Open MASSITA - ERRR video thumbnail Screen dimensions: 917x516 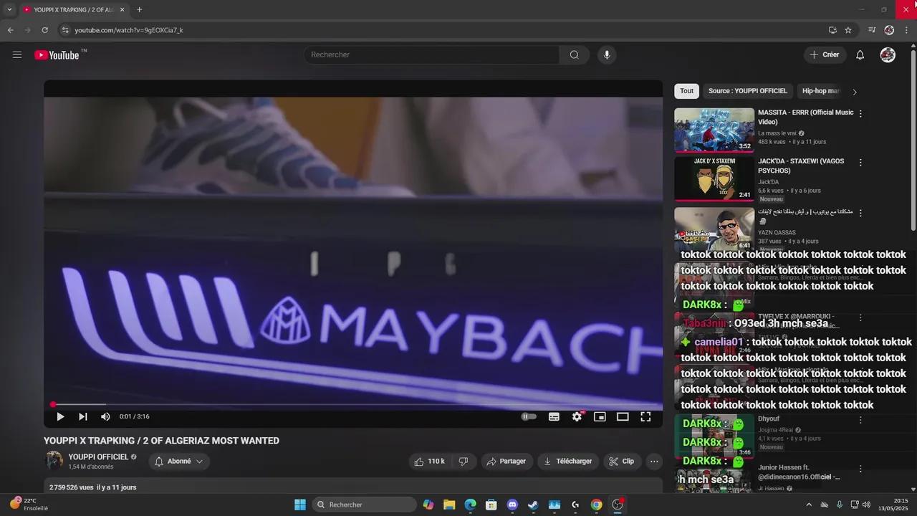point(714,130)
